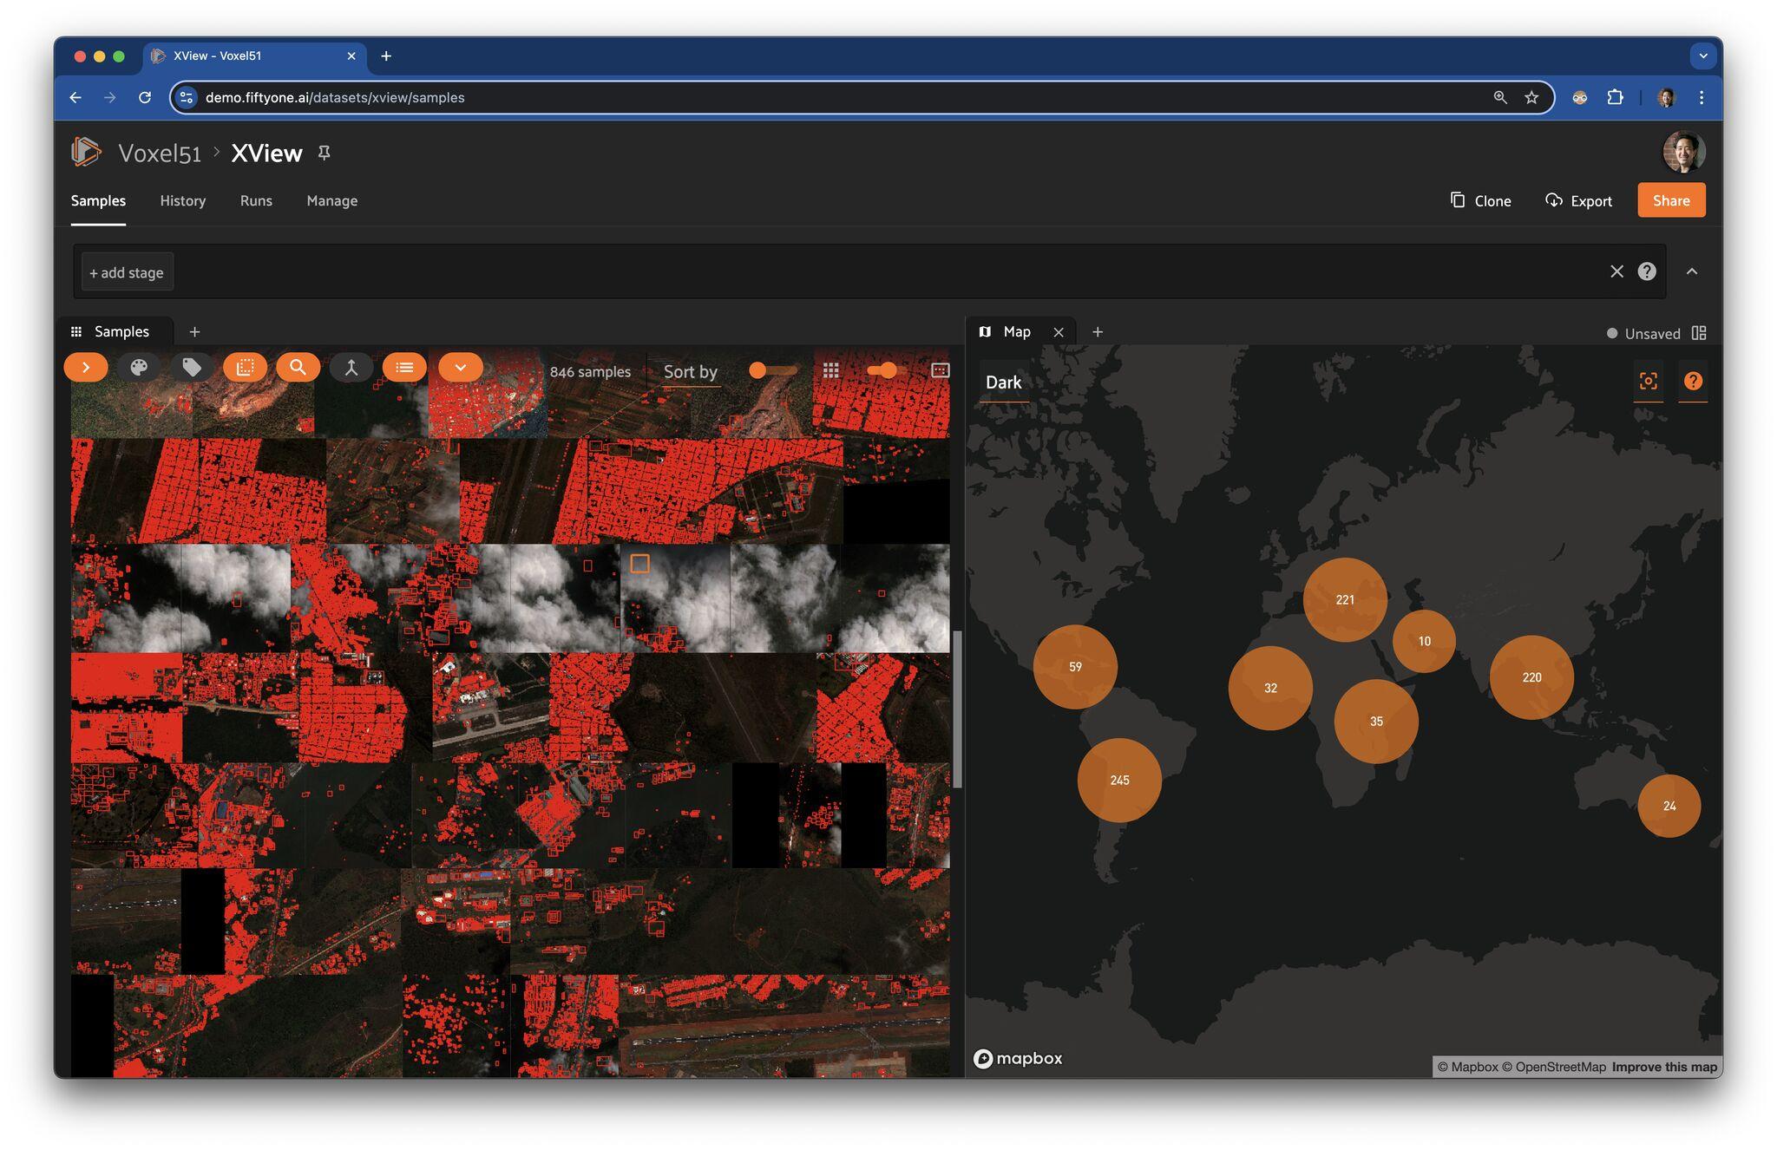Open the Runs tab

pyautogui.click(x=256, y=200)
